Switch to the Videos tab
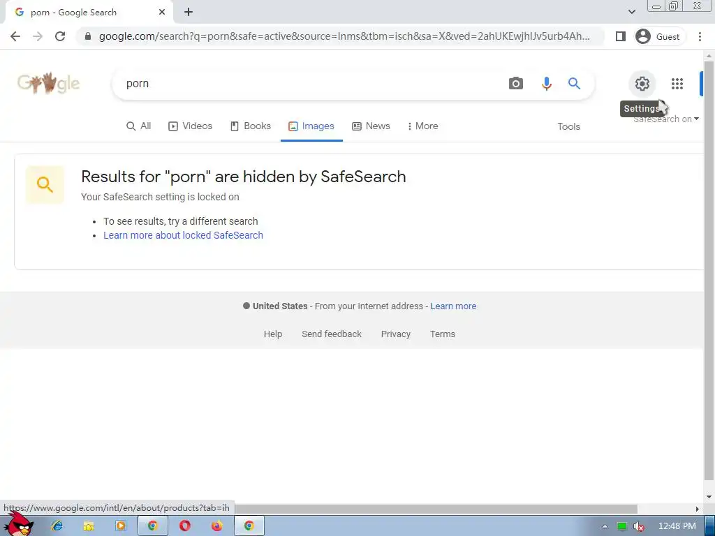 (190, 126)
